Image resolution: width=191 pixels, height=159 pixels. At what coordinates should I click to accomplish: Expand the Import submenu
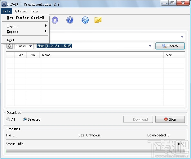point(25,26)
